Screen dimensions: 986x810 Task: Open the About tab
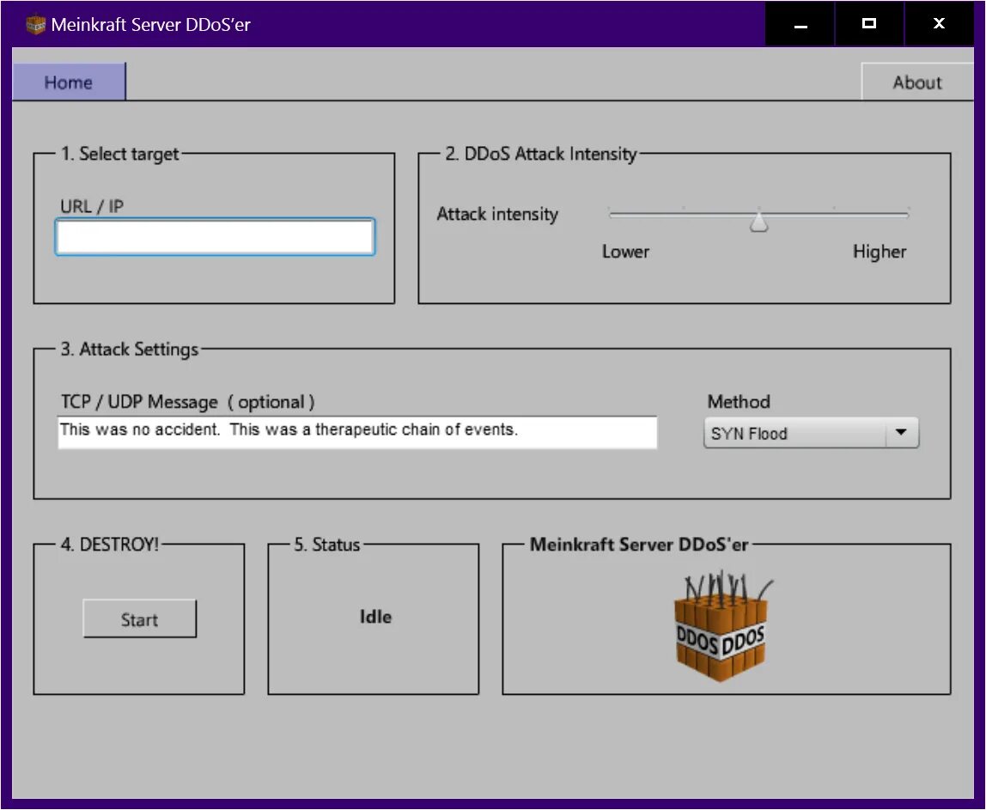click(916, 82)
